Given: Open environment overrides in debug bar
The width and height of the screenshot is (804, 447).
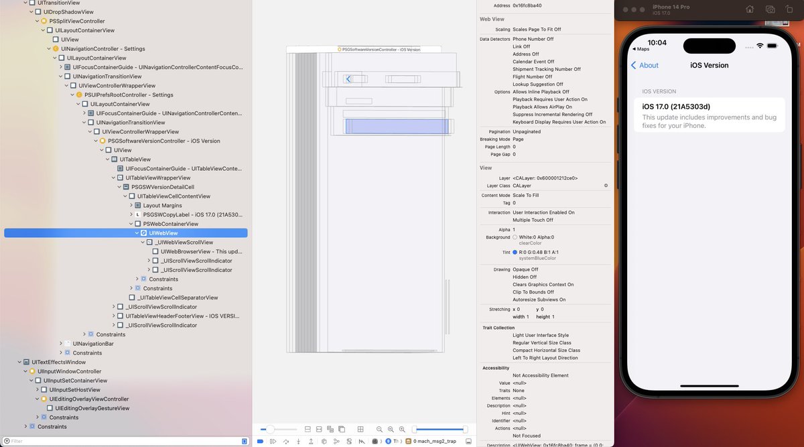Looking at the screenshot, I should [349, 442].
